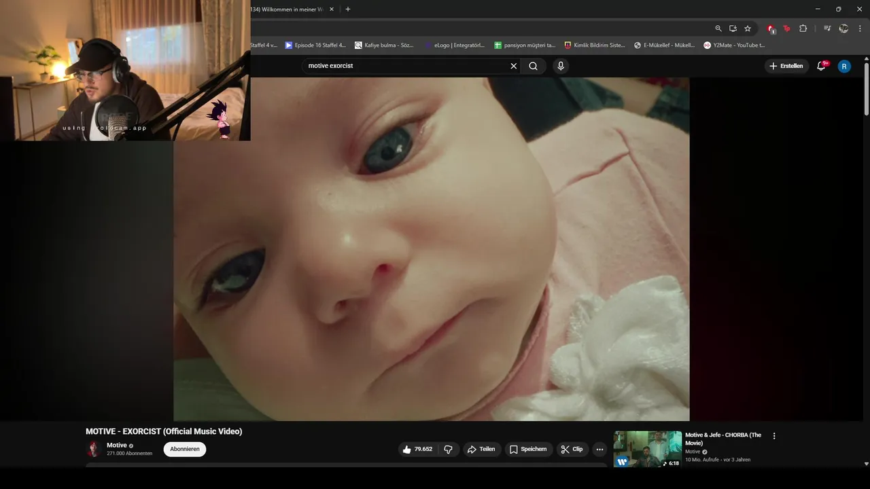
Task: Open the 'Episode 16 Staffel 4' bookmark
Action: pyautogui.click(x=315, y=46)
